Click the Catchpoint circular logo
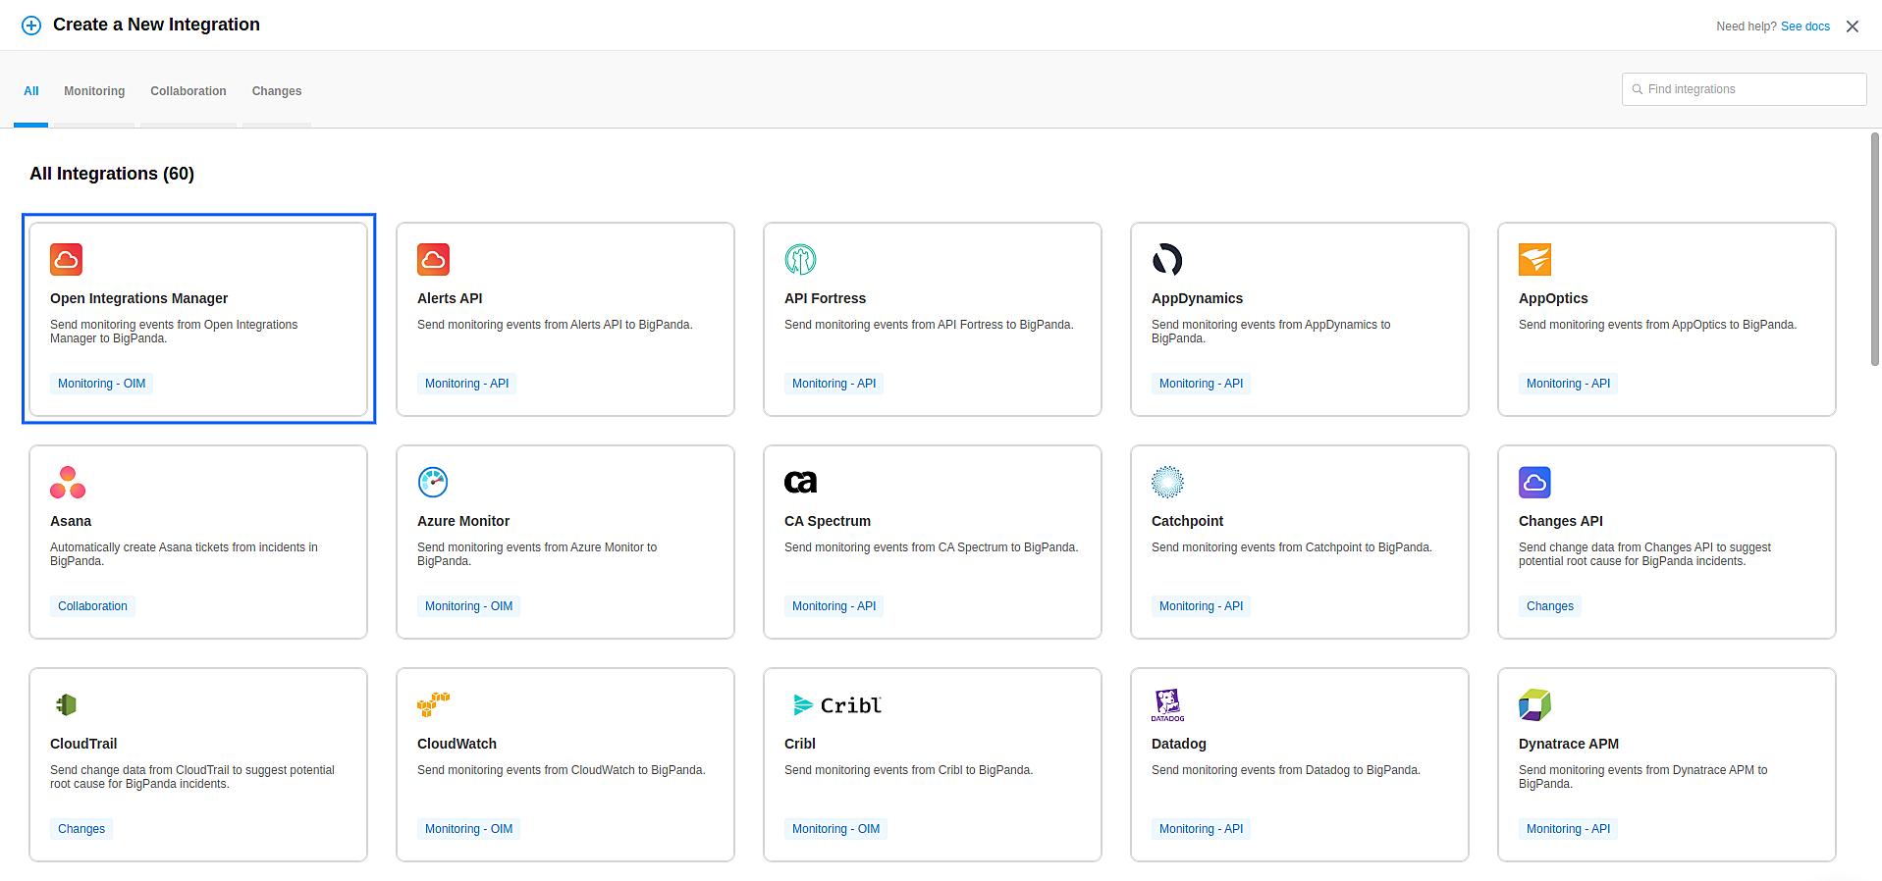 point(1167,482)
